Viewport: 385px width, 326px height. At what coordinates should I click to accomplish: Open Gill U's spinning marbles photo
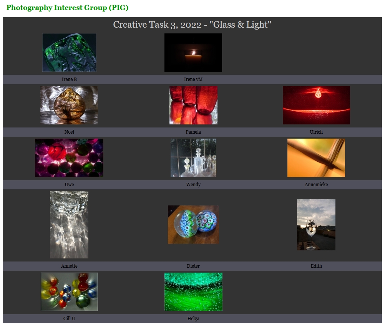click(69, 292)
